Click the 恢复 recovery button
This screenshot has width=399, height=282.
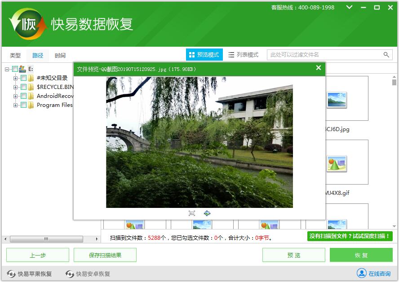[361, 255]
